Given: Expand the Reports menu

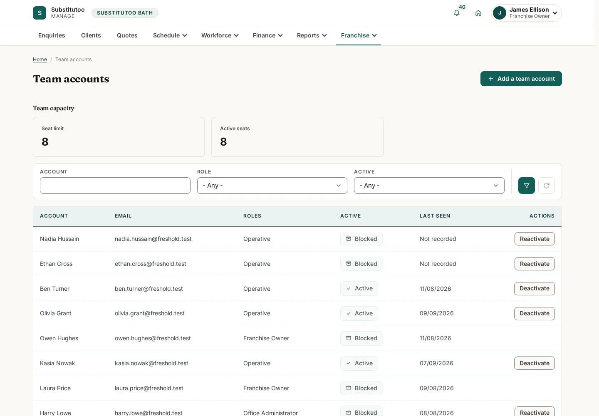Looking at the screenshot, I should [x=312, y=35].
